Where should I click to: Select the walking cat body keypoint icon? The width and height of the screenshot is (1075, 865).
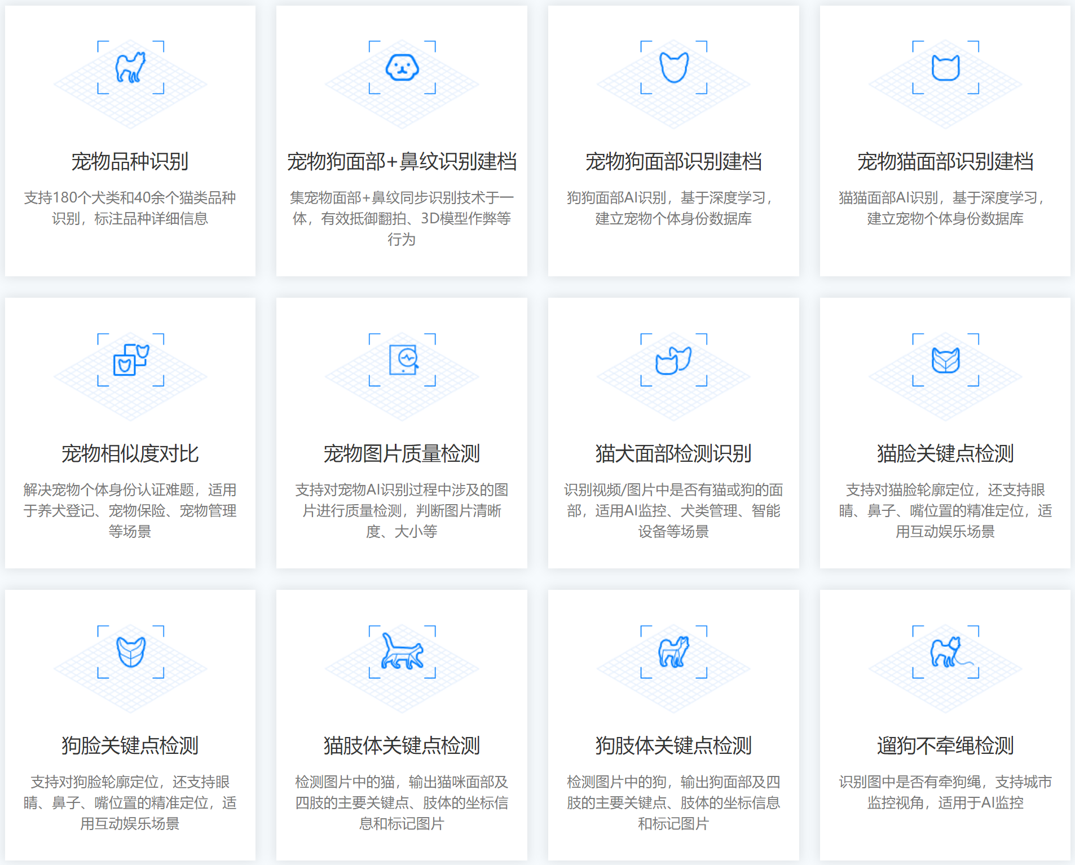(x=402, y=651)
